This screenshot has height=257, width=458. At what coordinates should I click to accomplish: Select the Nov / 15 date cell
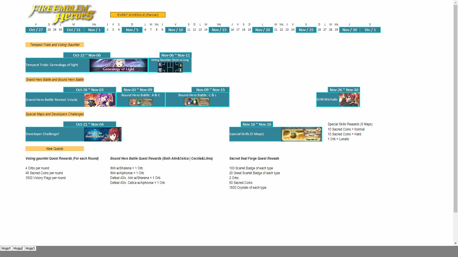pyautogui.click(x=219, y=30)
